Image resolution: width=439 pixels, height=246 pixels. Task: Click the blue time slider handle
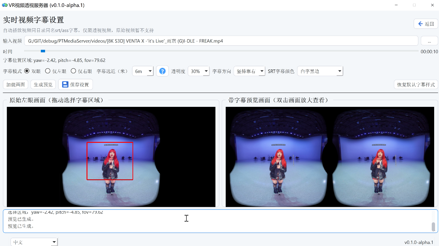pos(43,51)
